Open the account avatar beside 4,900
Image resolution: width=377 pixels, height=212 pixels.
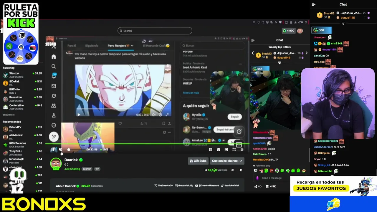[x=300, y=31]
